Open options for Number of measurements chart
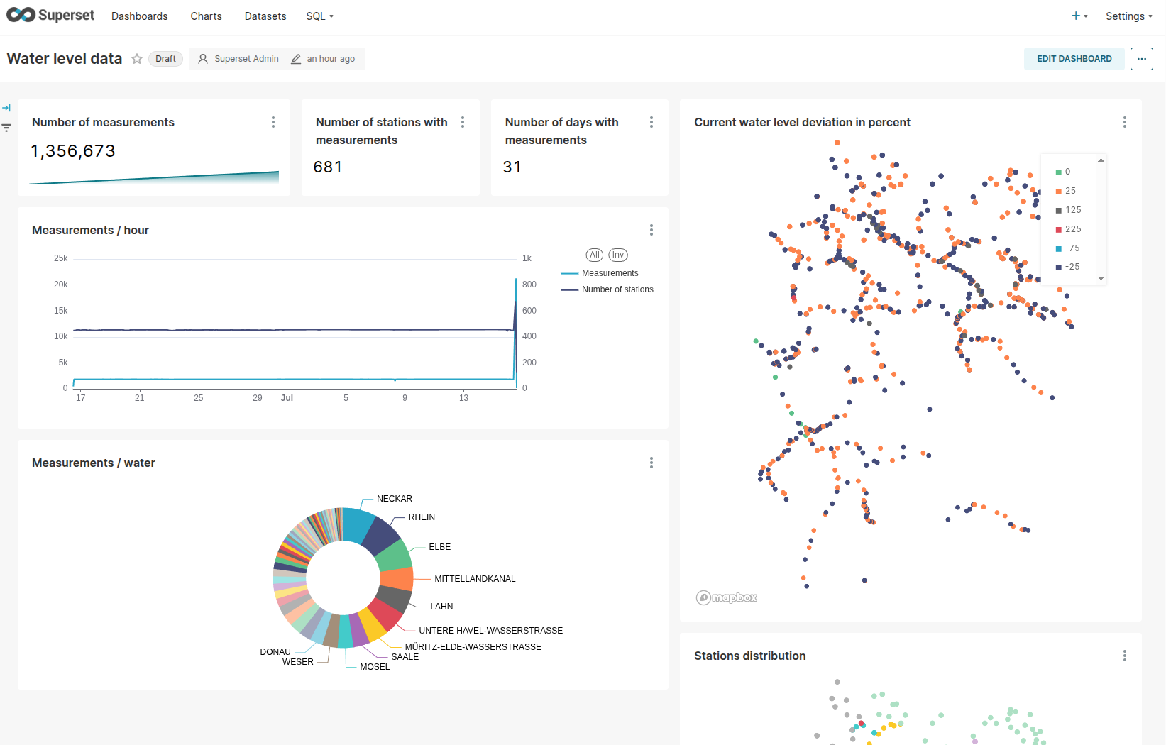 273,122
